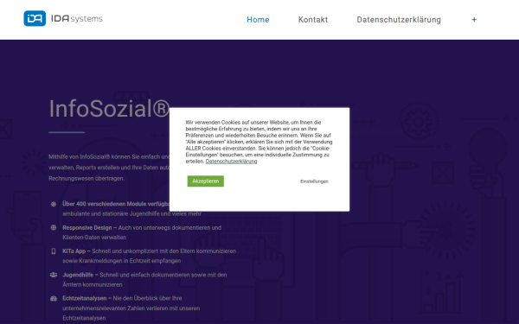Select the 'KiTa App' bullet text
Image resolution: width=519 pixels, height=324 pixels.
(150, 256)
